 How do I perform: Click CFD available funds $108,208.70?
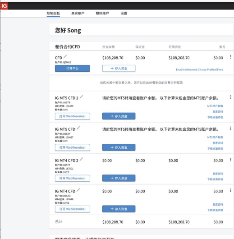(179, 58)
